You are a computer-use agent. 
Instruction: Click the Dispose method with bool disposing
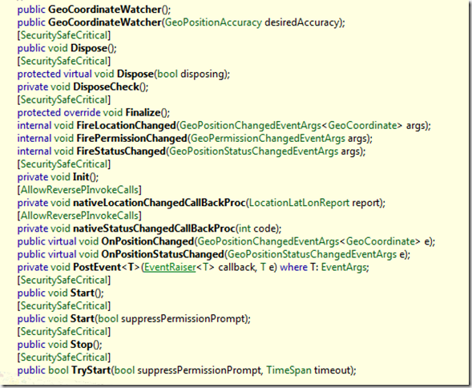pos(135,74)
